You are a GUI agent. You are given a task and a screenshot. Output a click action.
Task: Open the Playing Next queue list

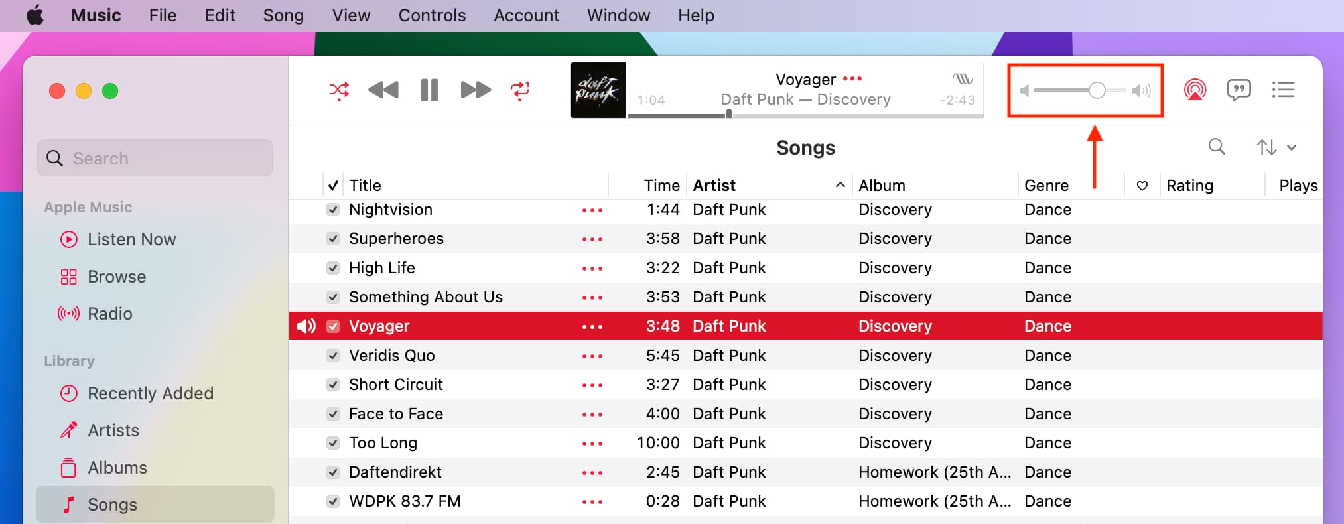(x=1283, y=89)
